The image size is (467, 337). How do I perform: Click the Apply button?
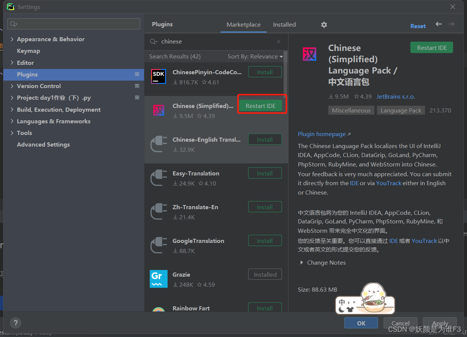tap(440, 323)
